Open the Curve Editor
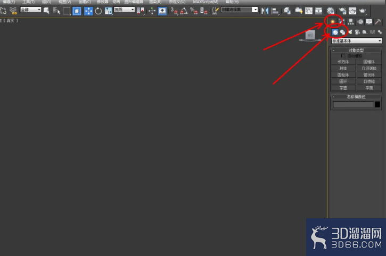This screenshot has height=256, width=386. 309,11
